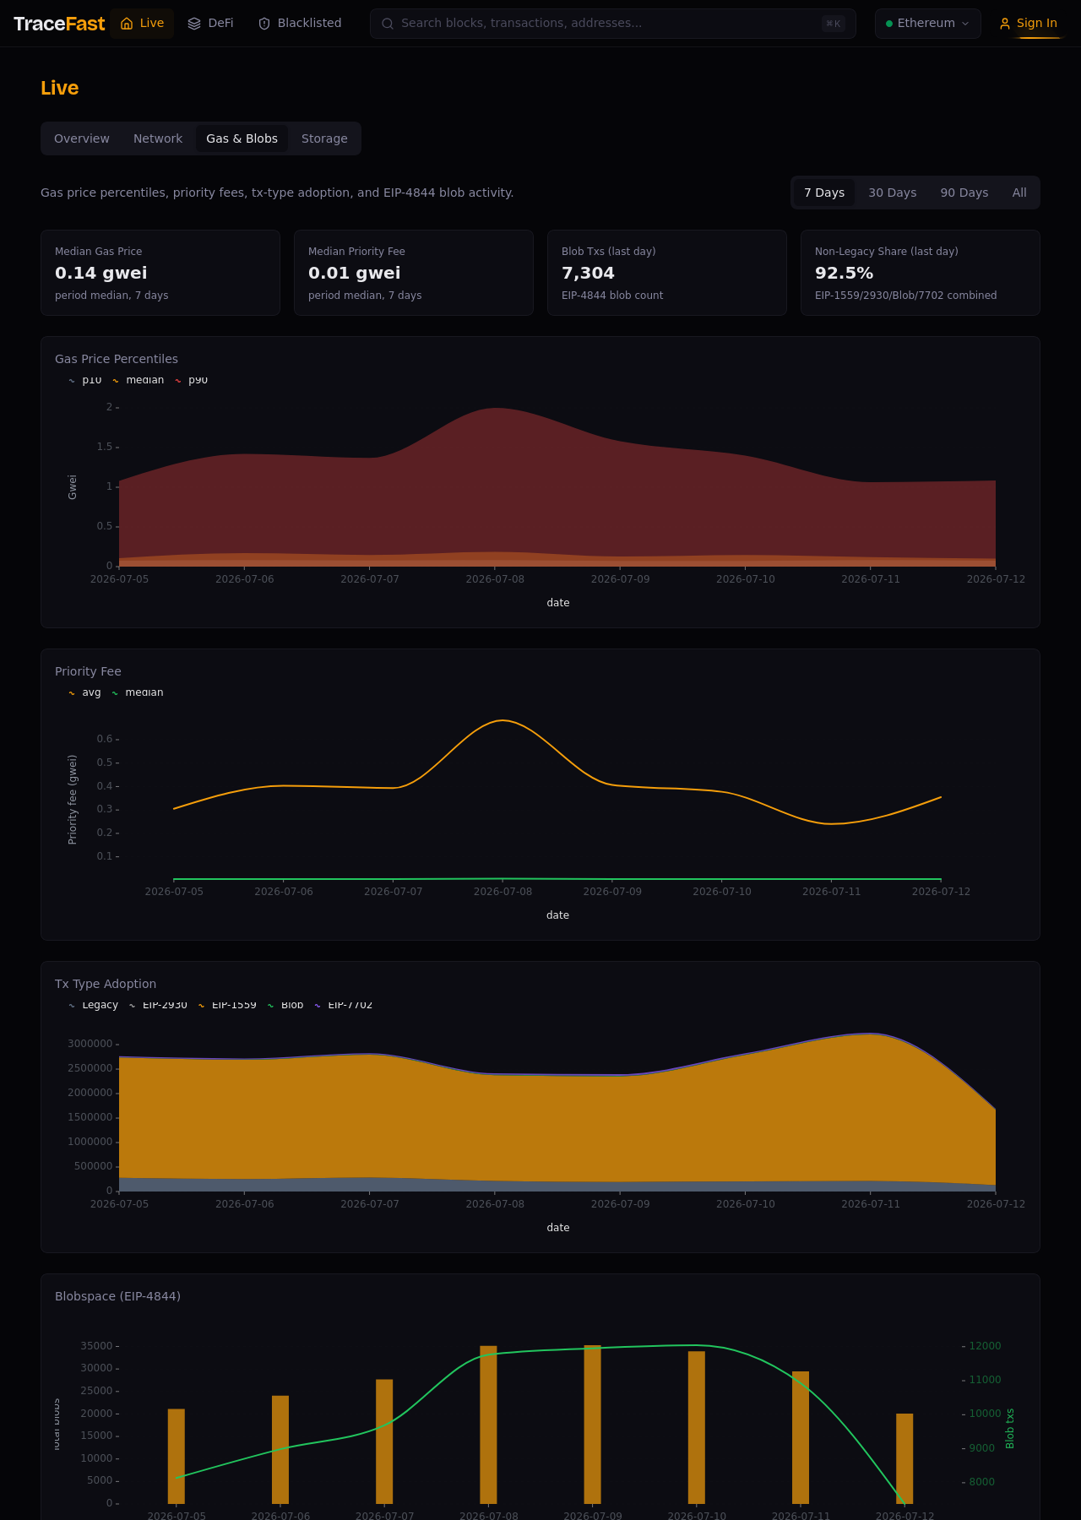Click the Blob txs axis label
This screenshot has height=1520, width=1081.
(1010, 1429)
